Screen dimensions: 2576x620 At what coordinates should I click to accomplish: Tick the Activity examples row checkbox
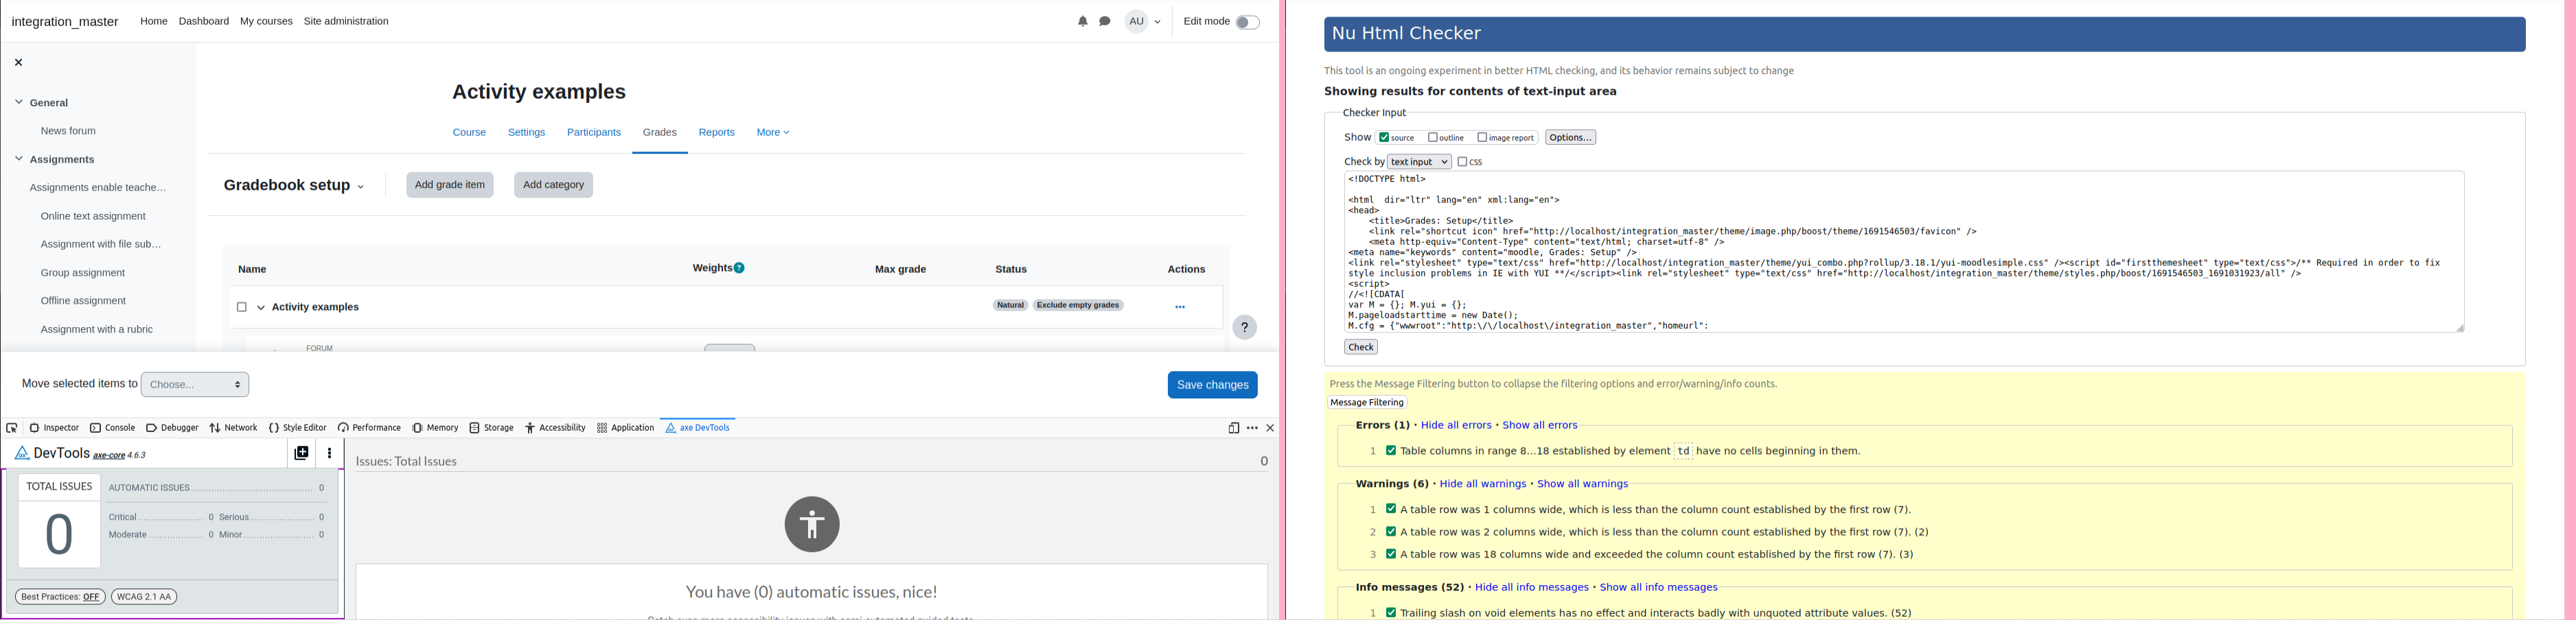click(241, 307)
